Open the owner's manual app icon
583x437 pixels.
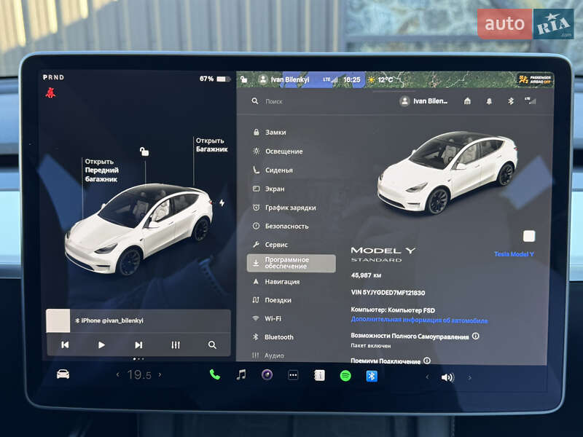coord(319,376)
